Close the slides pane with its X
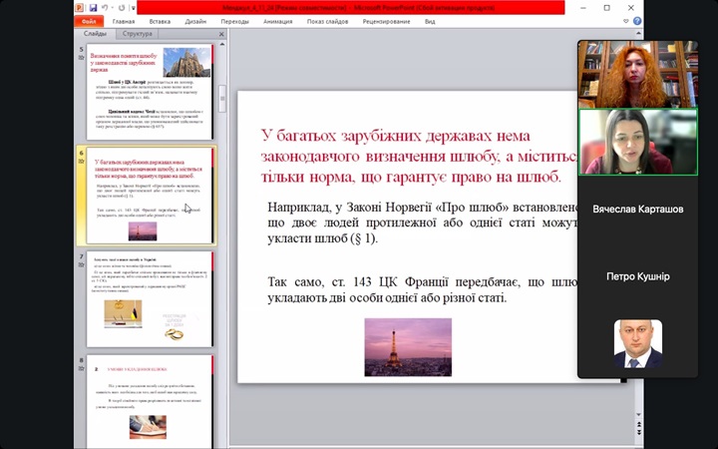This screenshot has width=718, height=449. 221,33
